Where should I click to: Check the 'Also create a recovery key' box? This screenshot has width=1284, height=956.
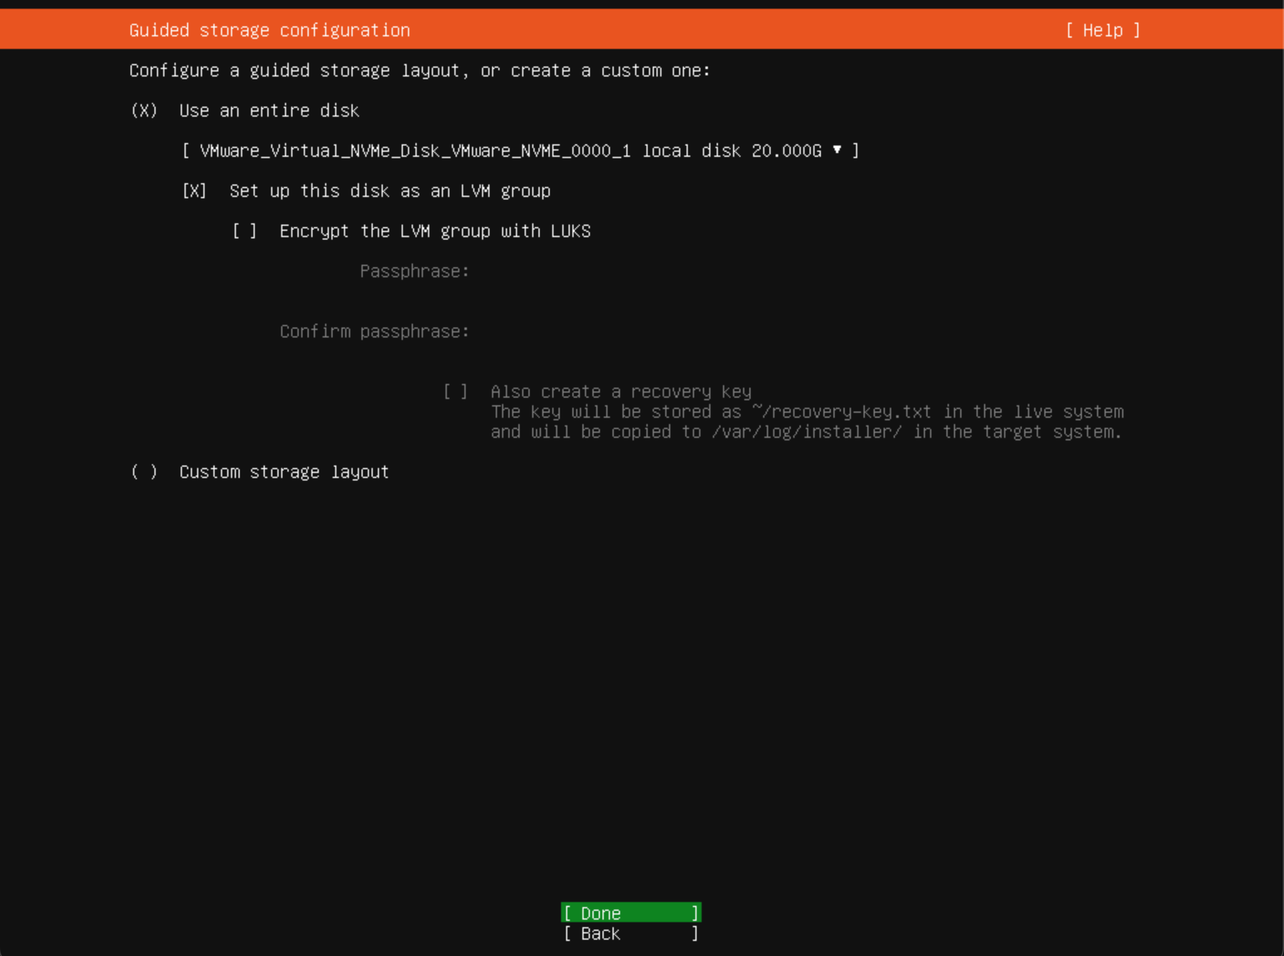click(455, 391)
